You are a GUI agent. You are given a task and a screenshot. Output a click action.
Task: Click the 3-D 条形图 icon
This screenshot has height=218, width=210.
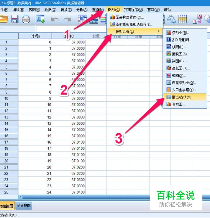(x=169, y=40)
